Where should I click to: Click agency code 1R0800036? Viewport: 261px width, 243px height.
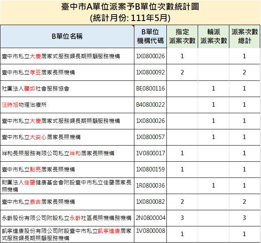150,186
